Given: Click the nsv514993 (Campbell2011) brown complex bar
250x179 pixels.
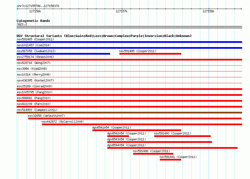Looking at the screenshot, I should (x=129, y=113).
